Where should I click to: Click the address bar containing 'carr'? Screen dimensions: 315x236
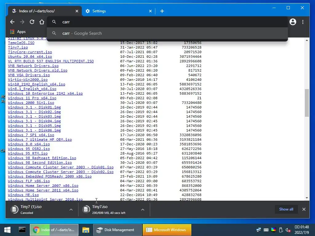coord(167,22)
